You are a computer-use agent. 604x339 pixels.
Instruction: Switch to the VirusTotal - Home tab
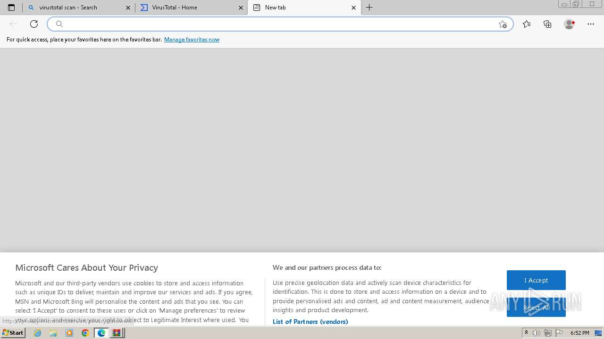click(x=191, y=8)
